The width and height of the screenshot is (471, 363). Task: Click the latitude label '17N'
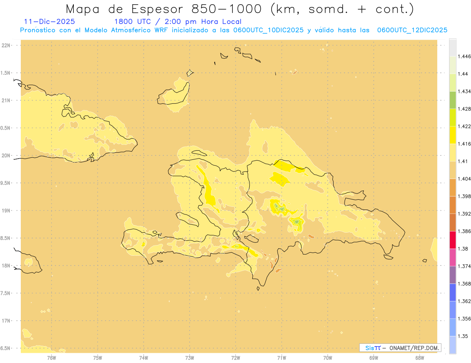coord(6,321)
